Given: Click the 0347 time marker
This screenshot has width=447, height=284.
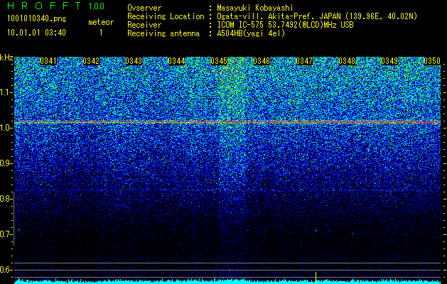Looking at the screenshot, I should 304,61.
